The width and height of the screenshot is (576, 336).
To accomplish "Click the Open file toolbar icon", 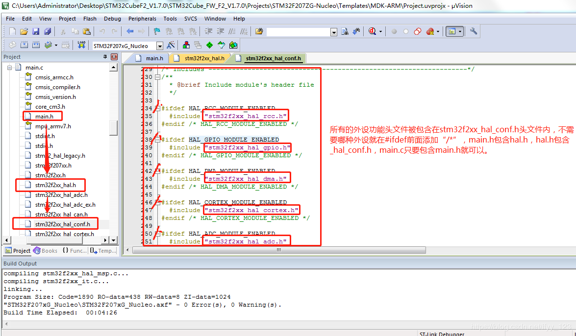I will (24, 31).
